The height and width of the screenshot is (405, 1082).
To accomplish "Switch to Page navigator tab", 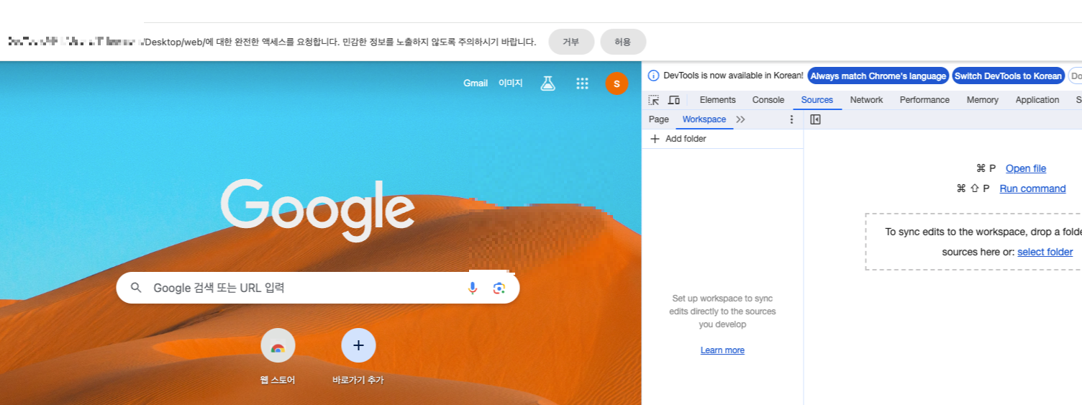I will (658, 119).
